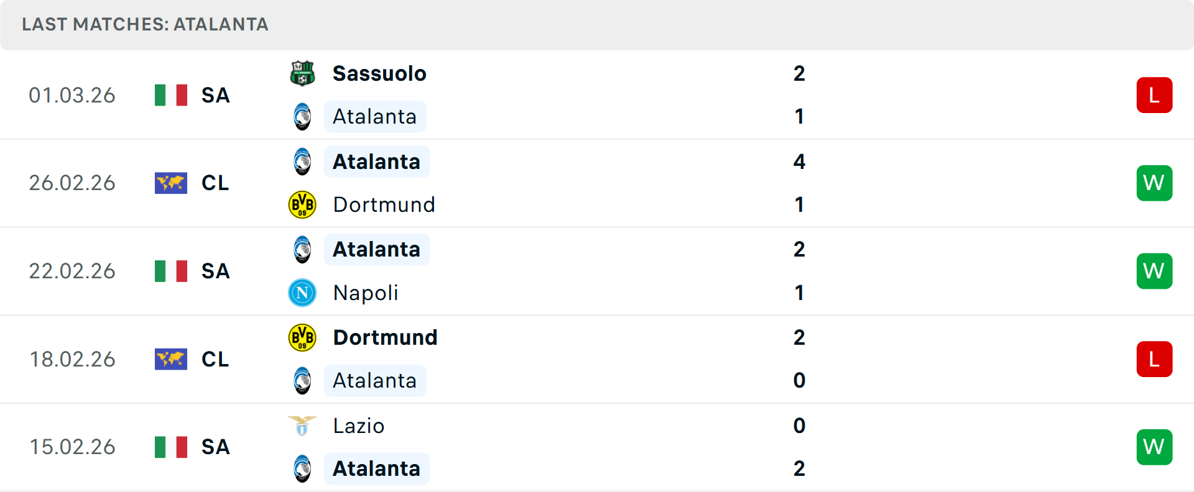Click the Italy flag on the 15.02.26 row
Screen dimensions: 1194x492
(x=171, y=447)
